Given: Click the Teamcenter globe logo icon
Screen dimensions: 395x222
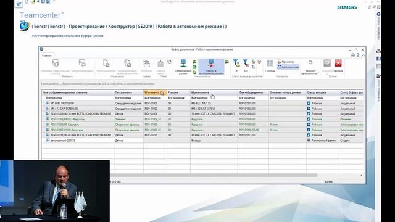Looking at the screenshot, I should pos(25,26).
